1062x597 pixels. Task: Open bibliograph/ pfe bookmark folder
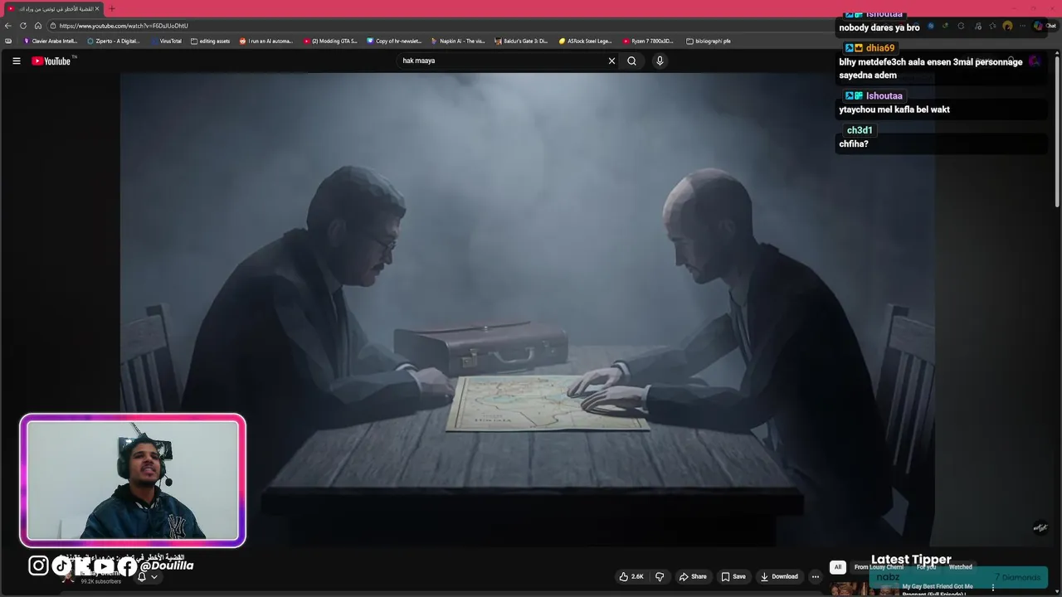pos(709,41)
